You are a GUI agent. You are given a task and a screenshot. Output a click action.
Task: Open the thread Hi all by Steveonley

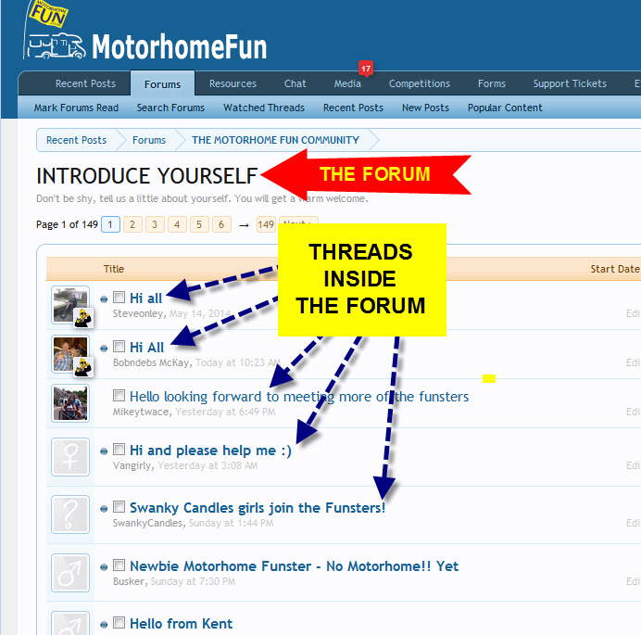[146, 298]
